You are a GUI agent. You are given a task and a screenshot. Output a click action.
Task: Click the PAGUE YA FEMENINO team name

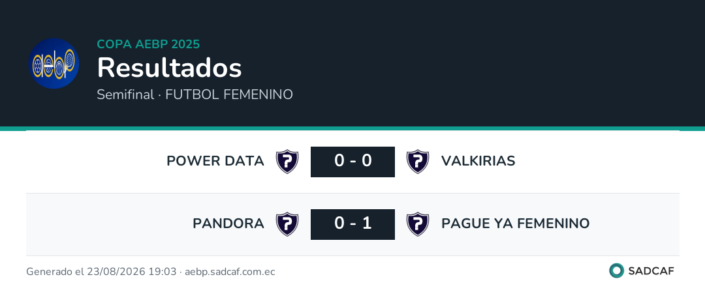(515, 224)
